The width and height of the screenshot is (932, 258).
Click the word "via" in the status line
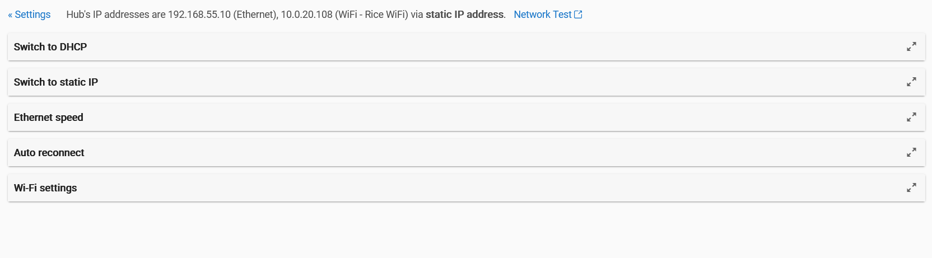(417, 15)
